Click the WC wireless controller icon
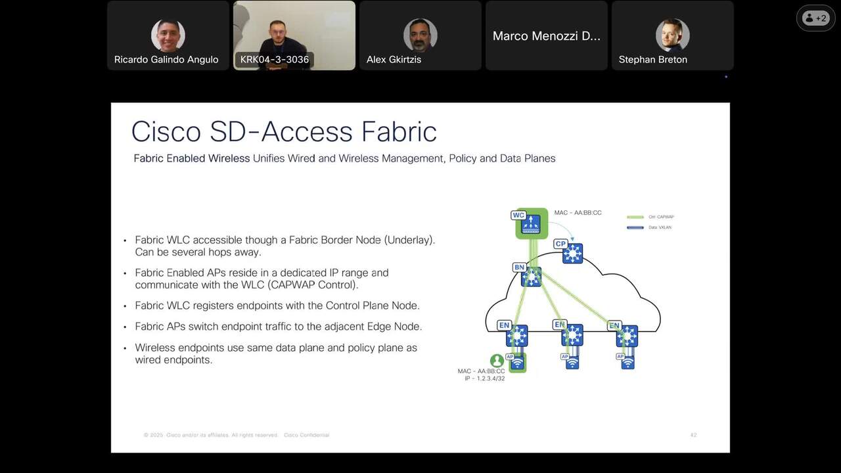This screenshot has height=473, width=841. pyautogui.click(x=531, y=225)
